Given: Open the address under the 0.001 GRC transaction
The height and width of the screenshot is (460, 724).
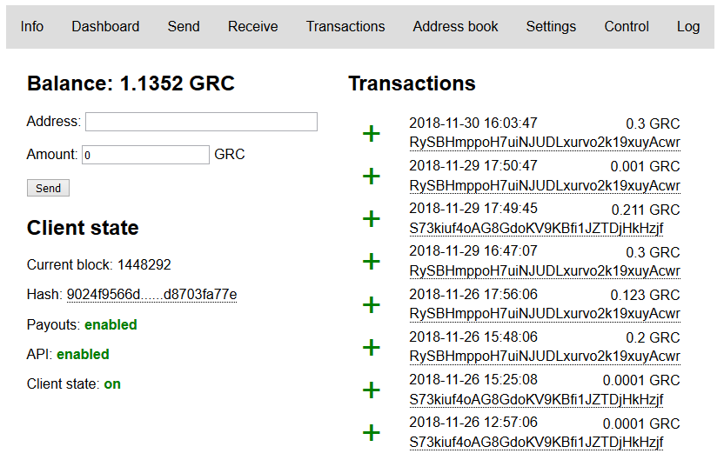Looking at the screenshot, I should click(545, 185).
